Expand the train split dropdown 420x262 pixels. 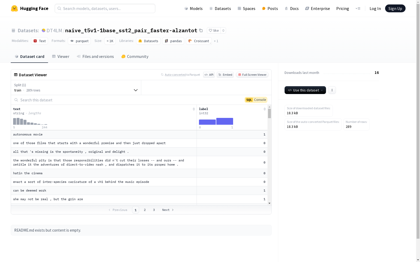pyautogui.click(x=76, y=88)
